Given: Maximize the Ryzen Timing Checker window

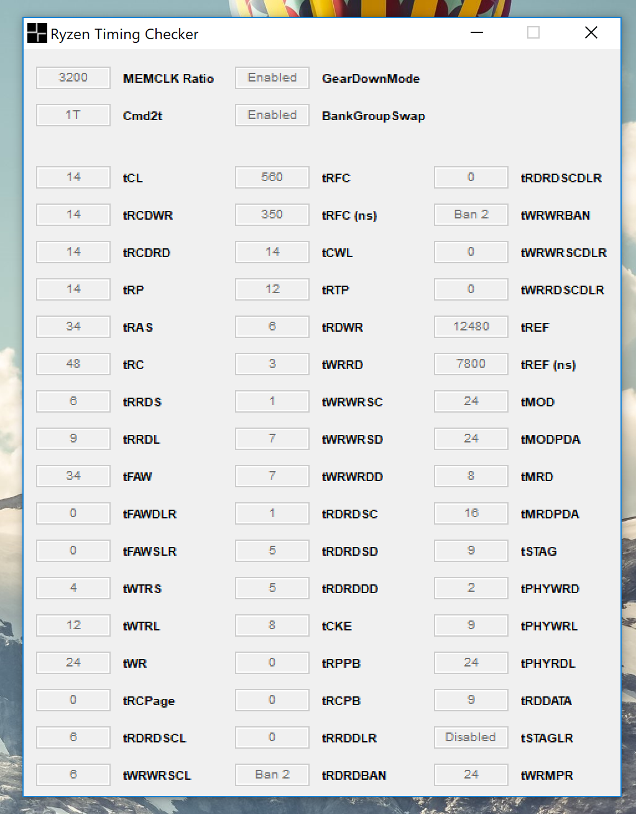Looking at the screenshot, I should (533, 33).
